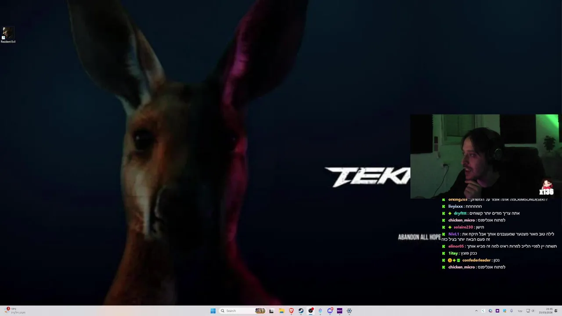The image size is (562, 316).
Task: Click username solaire230 in chat
Action: coord(463,227)
